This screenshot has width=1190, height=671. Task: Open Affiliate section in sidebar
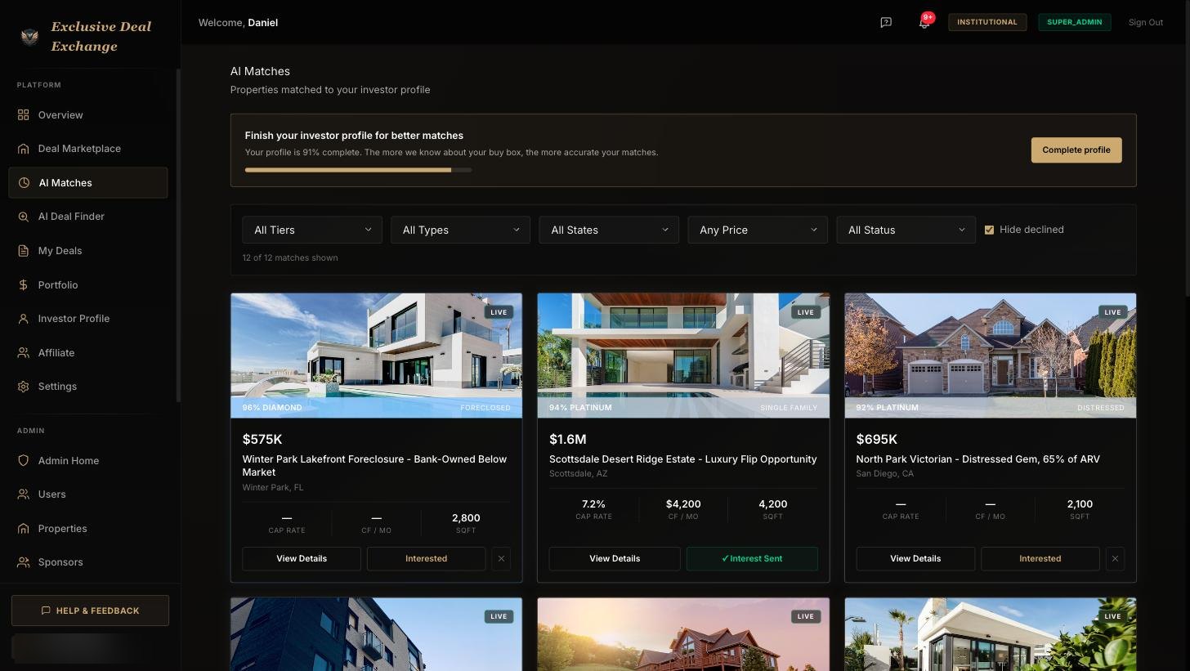(x=88, y=353)
